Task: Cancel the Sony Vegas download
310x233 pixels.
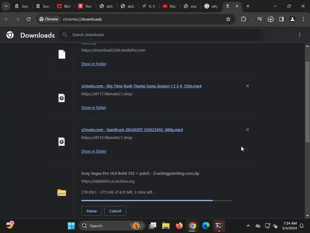Action: click(x=115, y=211)
